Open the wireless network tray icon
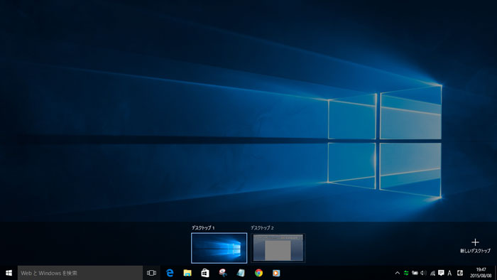Screen dimensions: 497x280 click(x=432, y=273)
